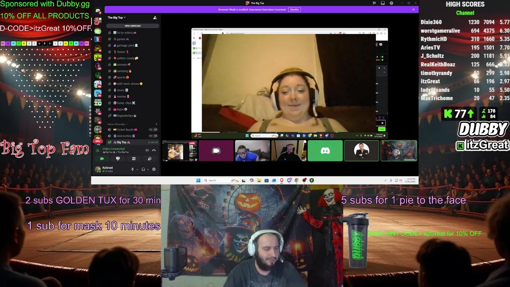Toggle camera button in voice panel
Screen dimensions: 510x287
(102, 159)
